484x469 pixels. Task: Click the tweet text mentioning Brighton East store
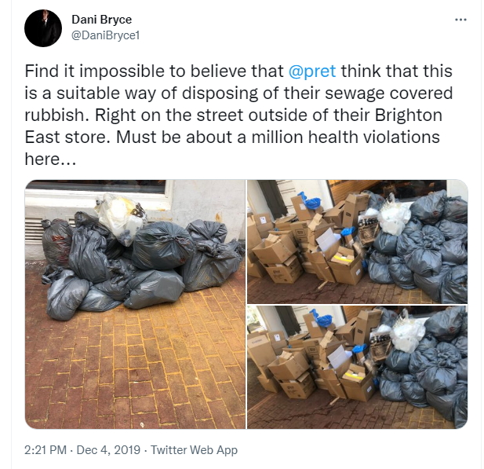click(238, 115)
